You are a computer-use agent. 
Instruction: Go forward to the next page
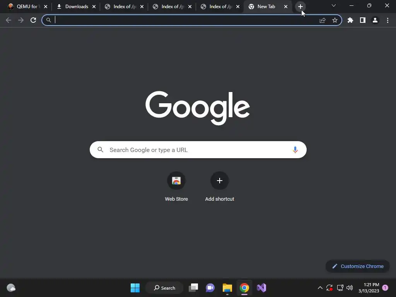point(21,20)
